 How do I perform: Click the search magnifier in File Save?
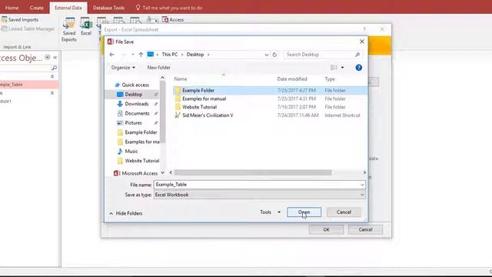point(357,55)
